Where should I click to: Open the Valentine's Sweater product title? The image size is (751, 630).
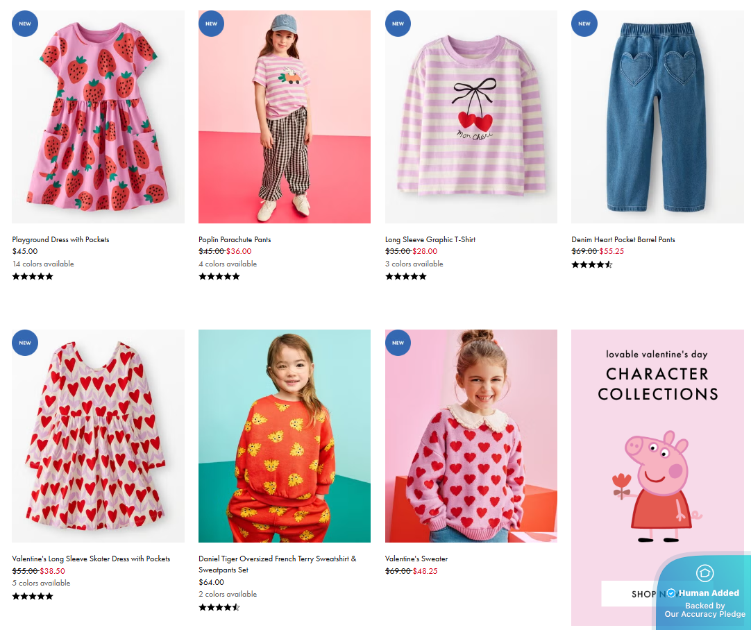[416, 559]
